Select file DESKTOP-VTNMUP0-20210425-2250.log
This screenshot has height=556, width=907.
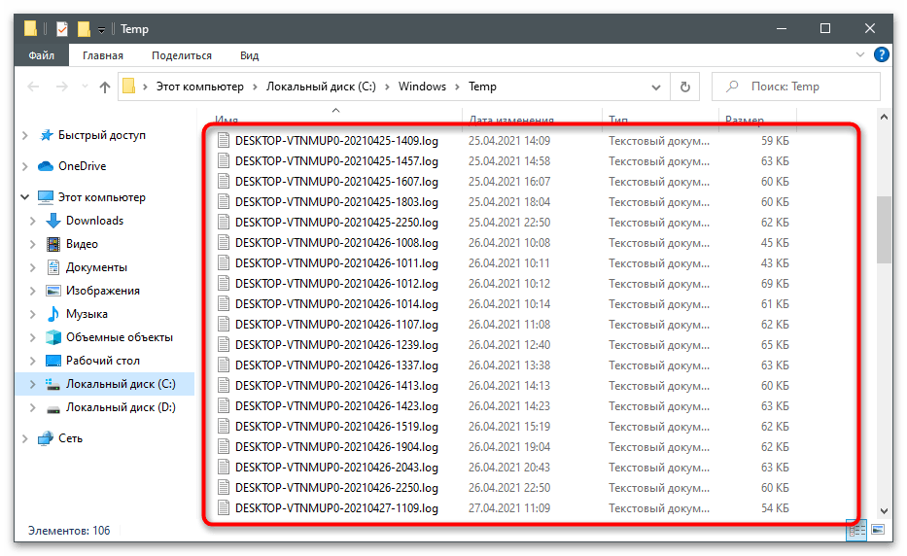coord(336,223)
